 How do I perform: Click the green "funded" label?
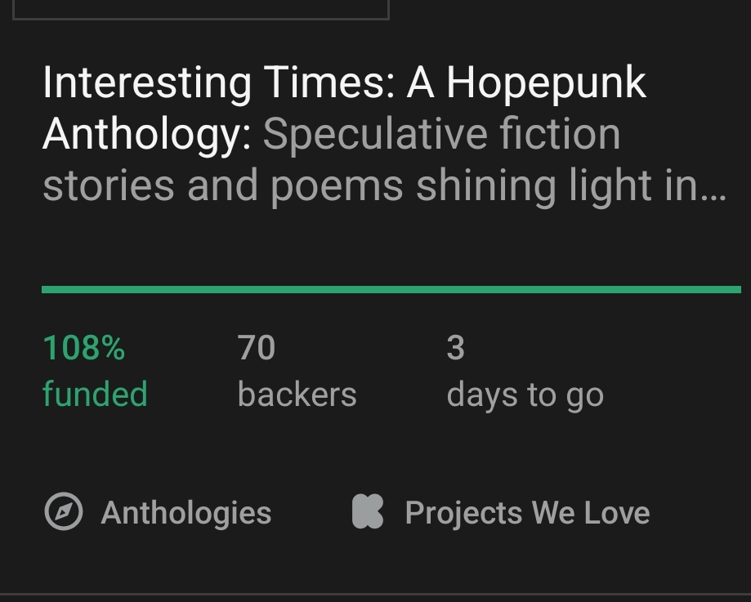(95, 395)
